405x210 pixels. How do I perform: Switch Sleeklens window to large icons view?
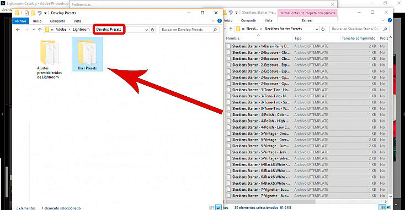click(x=388, y=207)
